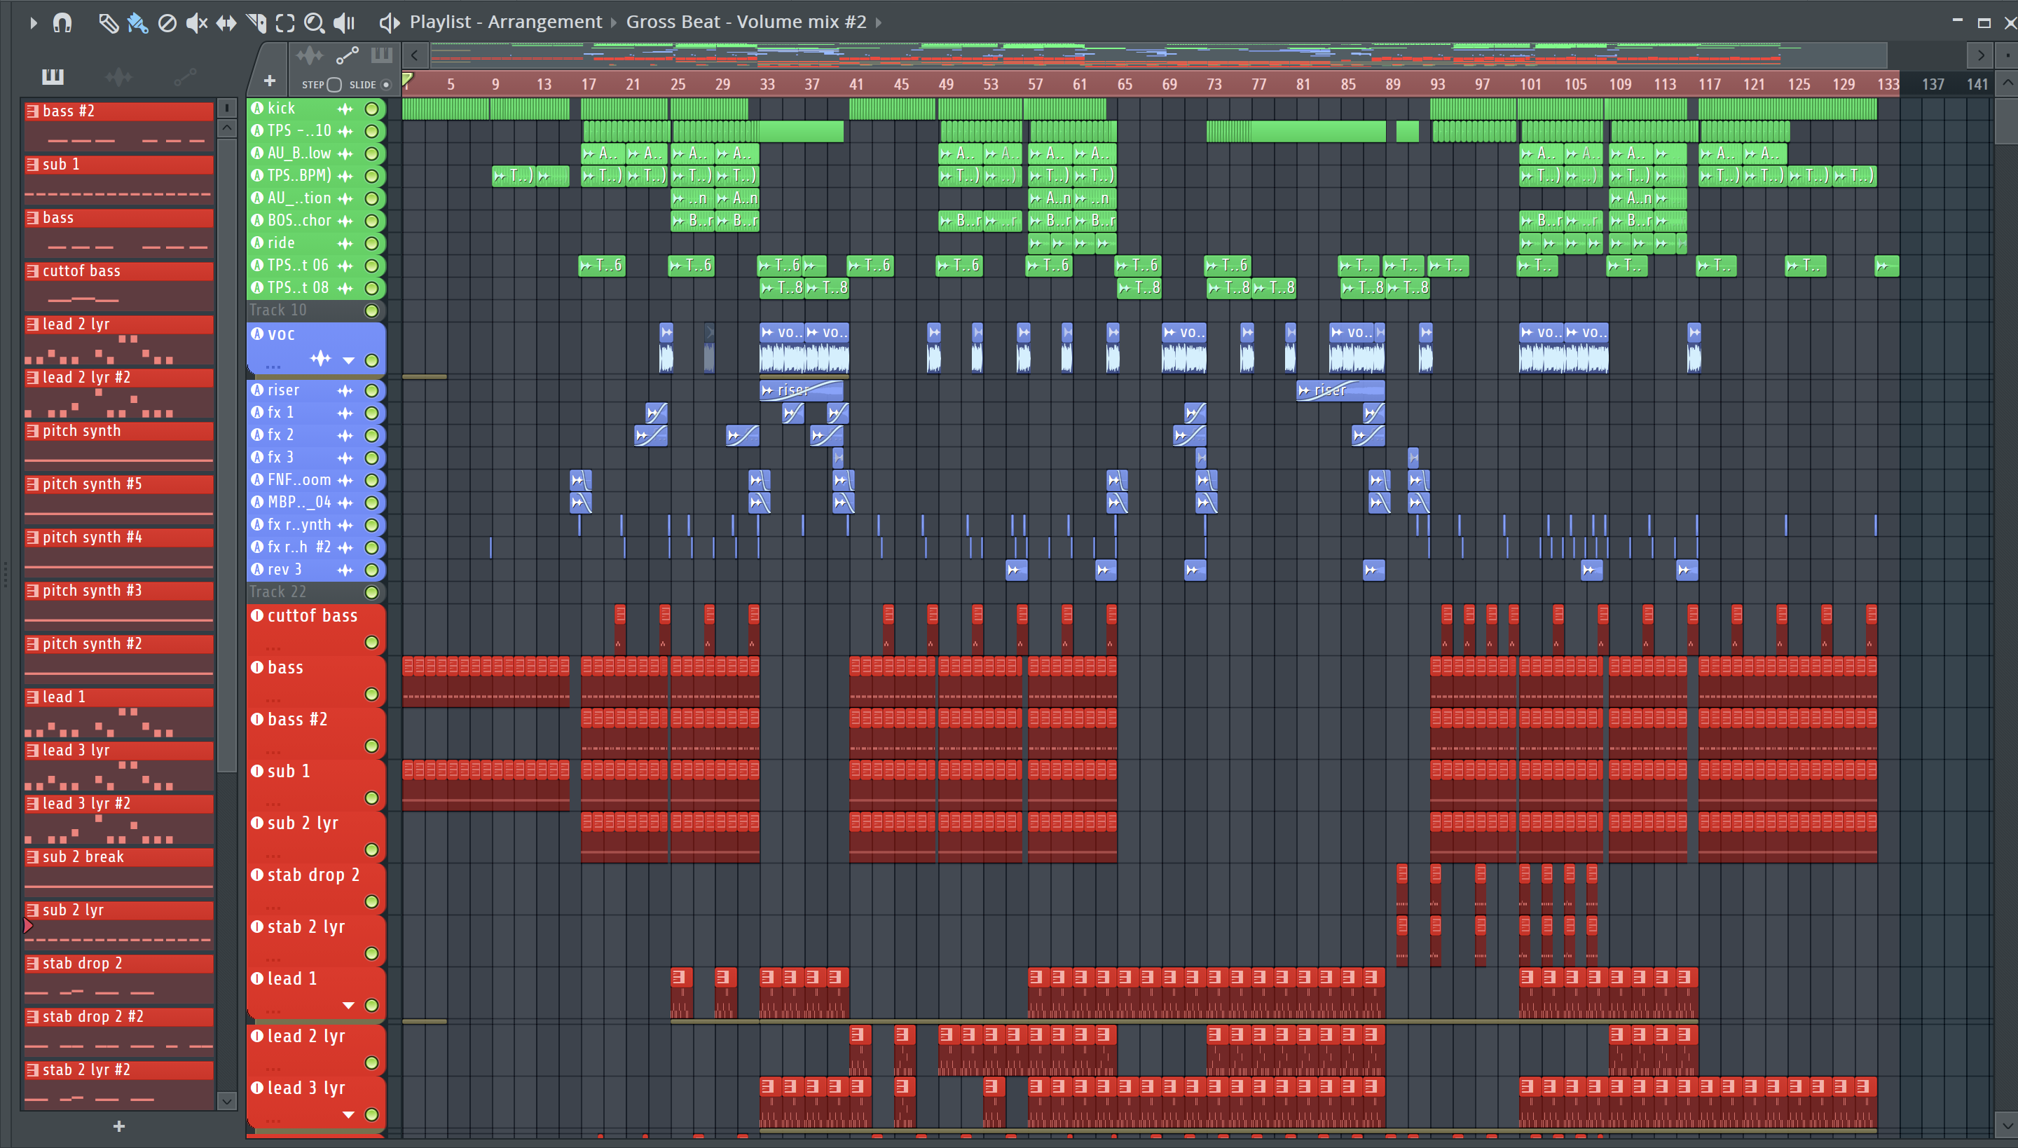Screen dimensions: 2018x1148
Task: Focus automation clips in playlist header
Action: click(348, 55)
